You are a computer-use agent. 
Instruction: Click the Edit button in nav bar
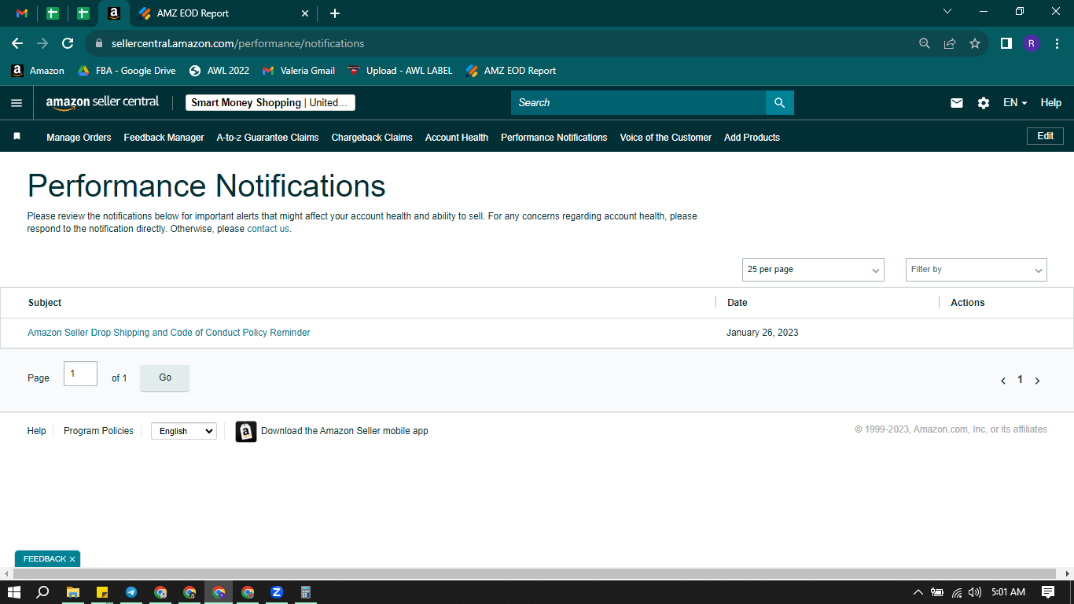(x=1045, y=136)
